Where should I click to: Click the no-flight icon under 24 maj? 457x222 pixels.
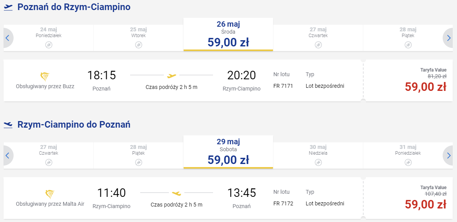coord(49,45)
